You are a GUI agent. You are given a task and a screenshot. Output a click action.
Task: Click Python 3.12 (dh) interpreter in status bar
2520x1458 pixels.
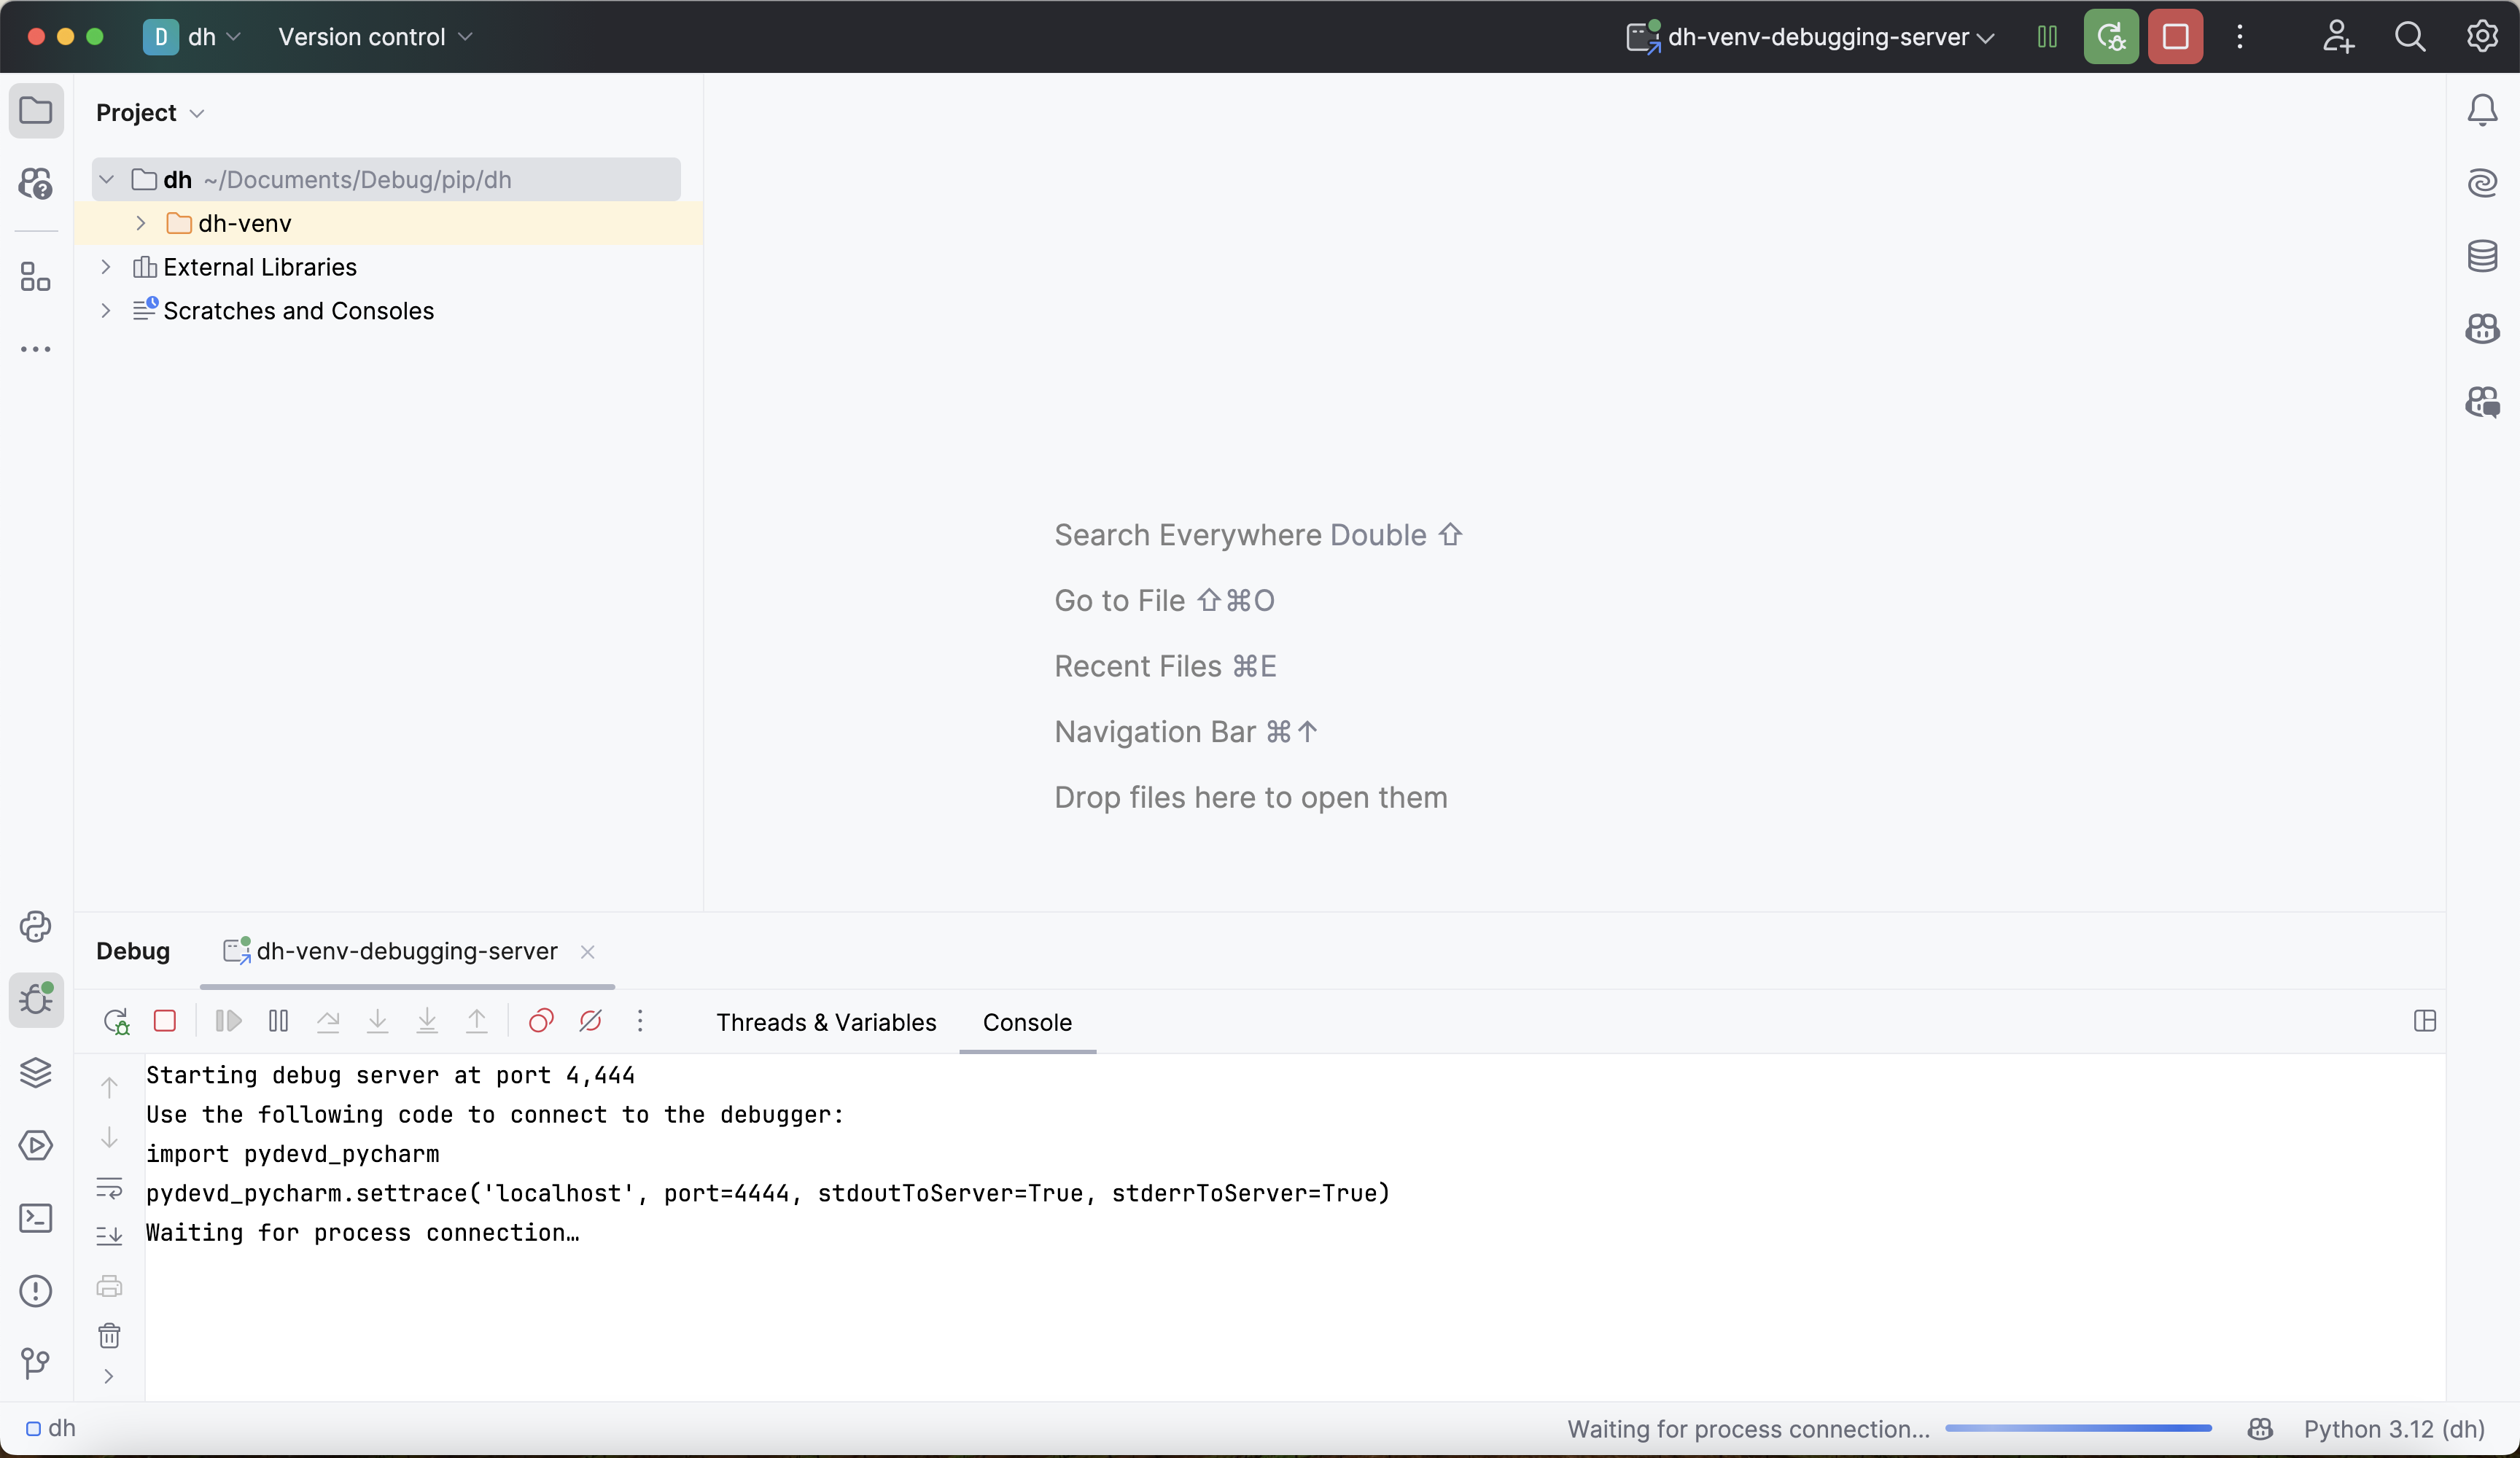(x=2393, y=1429)
